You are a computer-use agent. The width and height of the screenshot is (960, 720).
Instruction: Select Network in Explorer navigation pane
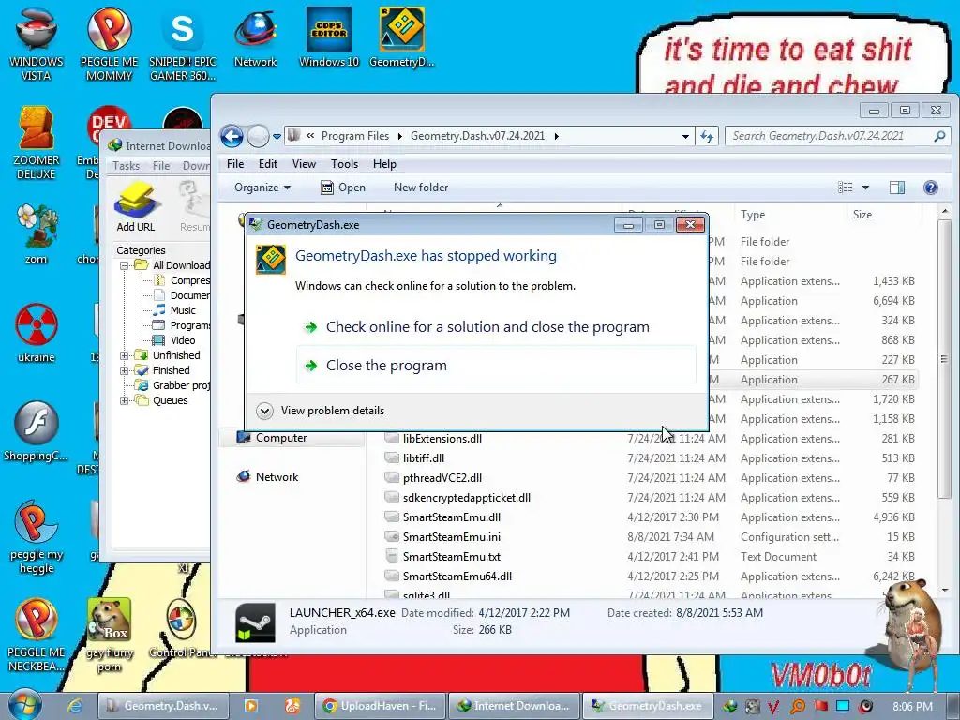click(x=269, y=477)
